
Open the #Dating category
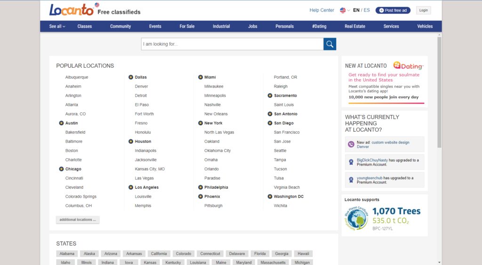(x=320, y=26)
